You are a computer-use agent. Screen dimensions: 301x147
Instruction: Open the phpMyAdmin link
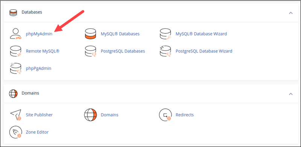click(39, 34)
